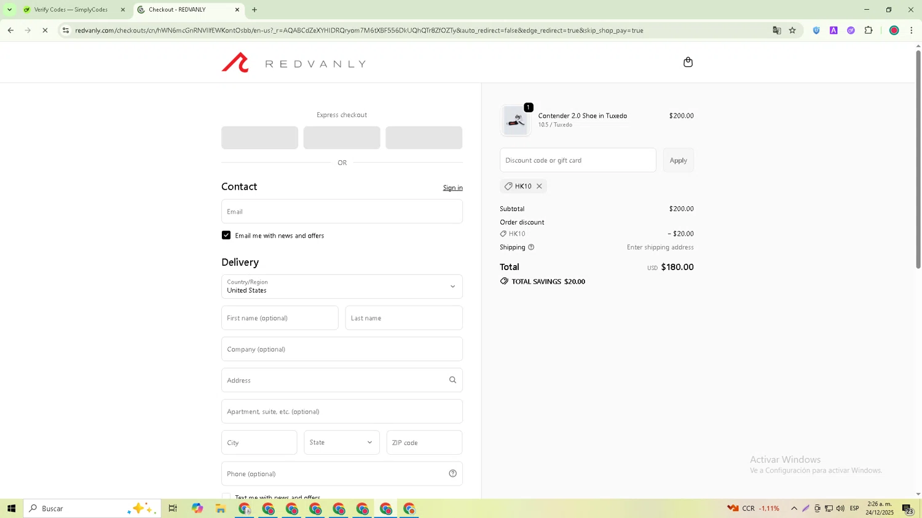Viewport: 922px width, 518px height.
Task: Open the Windows Start menu
Action: pos(11,508)
